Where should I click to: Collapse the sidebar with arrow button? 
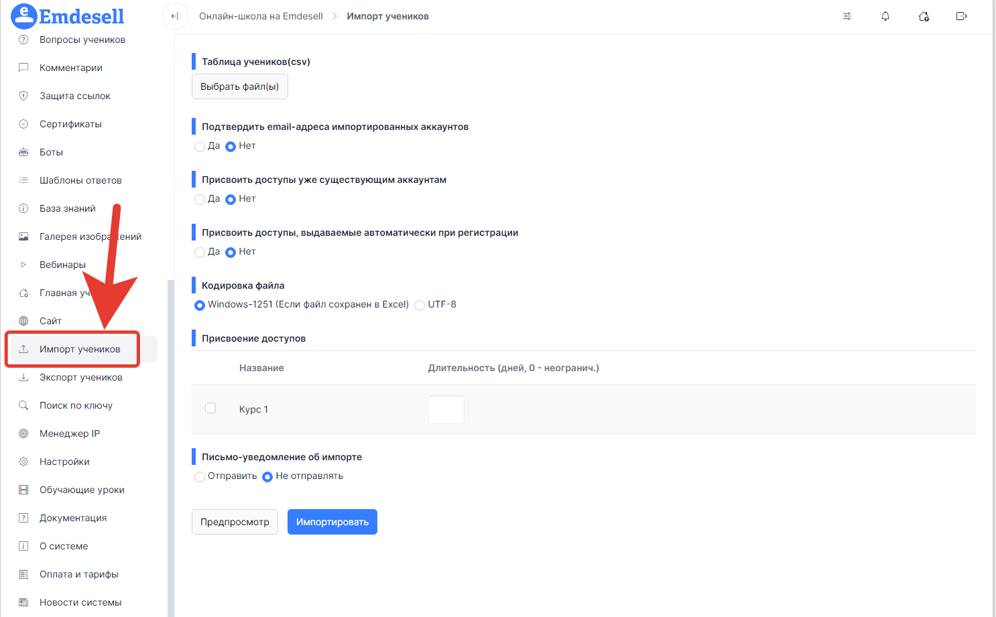pos(174,16)
